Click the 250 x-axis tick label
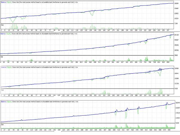Image resolution: width=180 pixels, height=135 pixels. coord(163,30)
